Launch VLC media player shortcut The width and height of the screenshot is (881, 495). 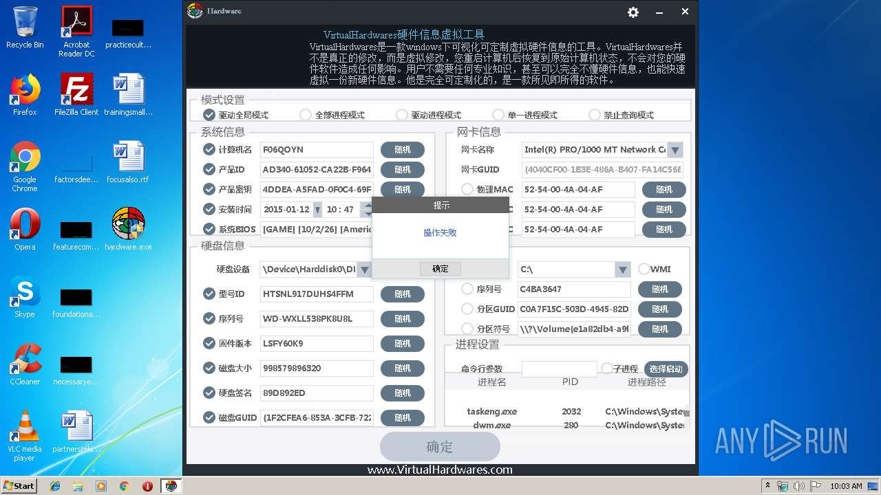(x=25, y=436)
